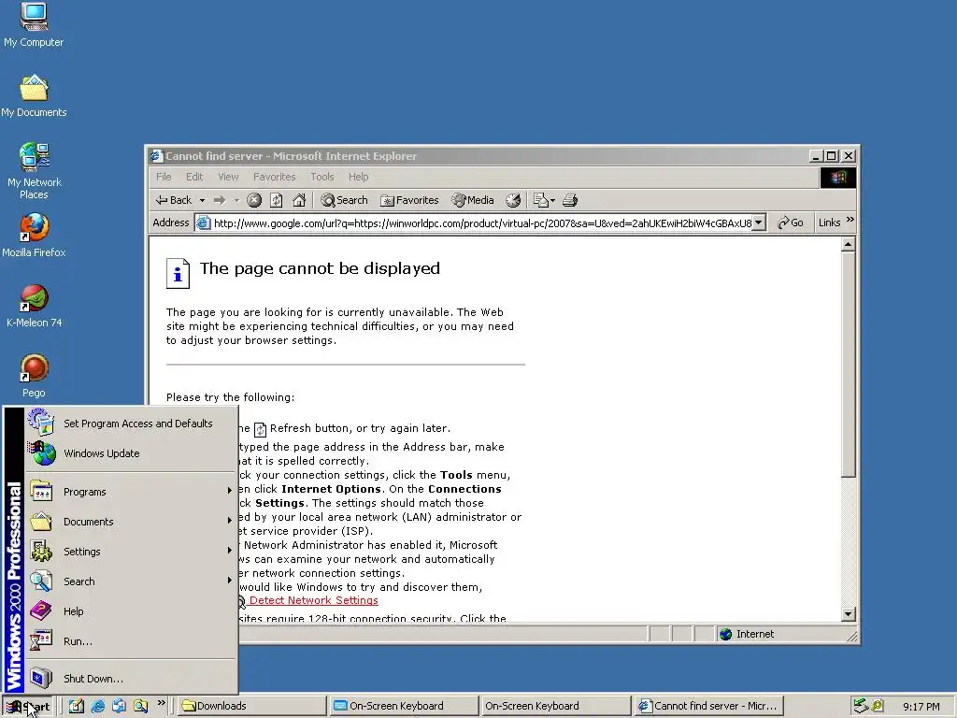The height and width of the screenshot is (718, 957).
Task: Expand the Programs submenu
Action: pyautogui.click(x=131, y=492)
